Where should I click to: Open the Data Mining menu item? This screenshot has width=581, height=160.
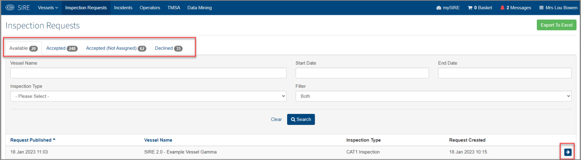click(x=199, y=8)
